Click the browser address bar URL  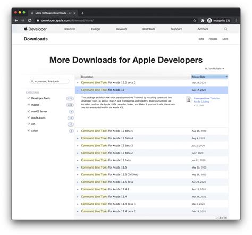point(67,21)
